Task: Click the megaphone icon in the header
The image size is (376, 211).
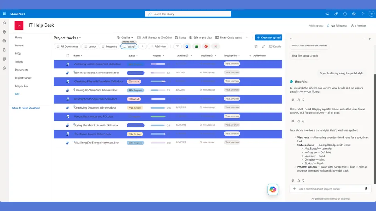Action: 327,14
